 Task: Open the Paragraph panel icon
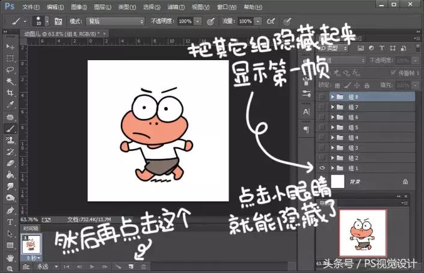point(306,129)
